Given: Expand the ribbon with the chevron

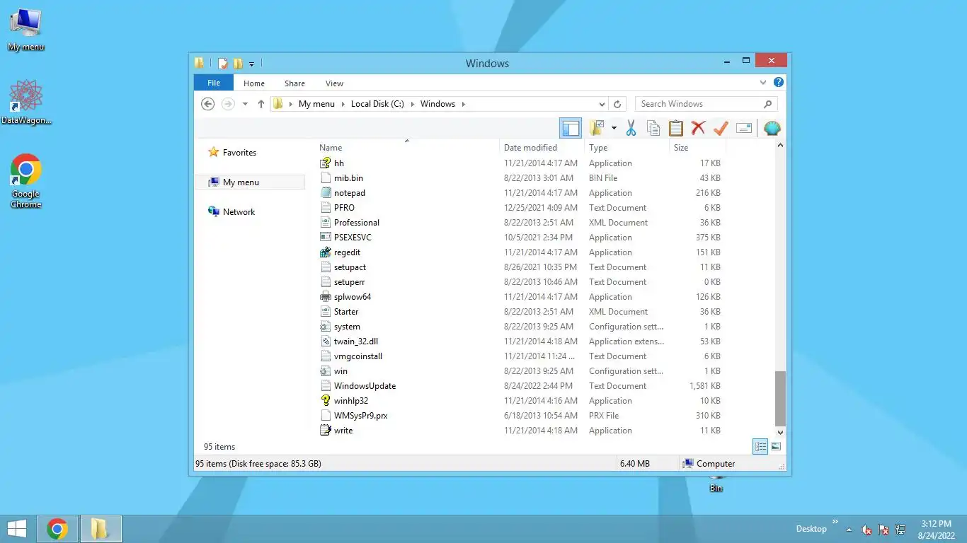Looking at the screenshot, I should coord(763,83).
